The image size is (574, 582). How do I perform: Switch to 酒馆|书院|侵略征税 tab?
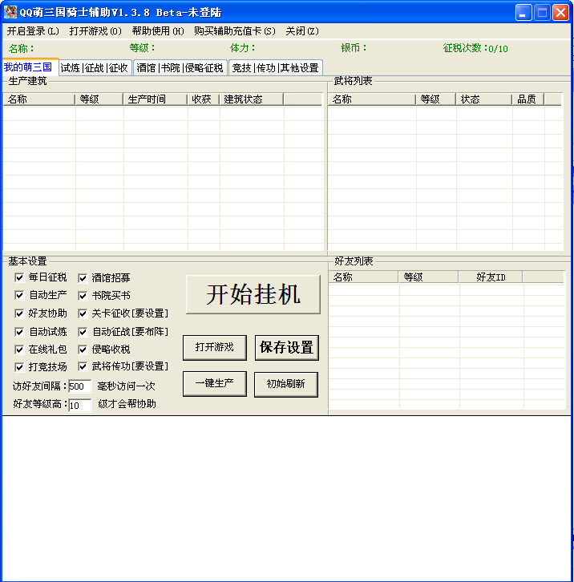180,68
